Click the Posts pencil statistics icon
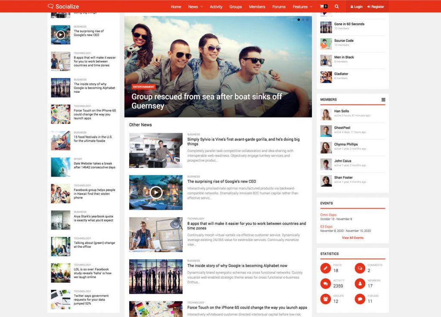 point(326,268)
